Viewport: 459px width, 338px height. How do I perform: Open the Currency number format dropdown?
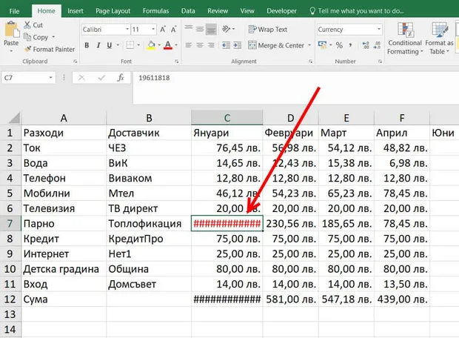[379, 30]
